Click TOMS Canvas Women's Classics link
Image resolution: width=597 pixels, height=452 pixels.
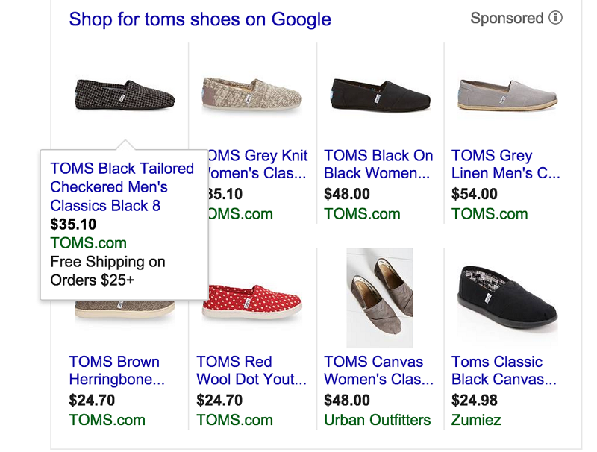[x=378, y=371]
